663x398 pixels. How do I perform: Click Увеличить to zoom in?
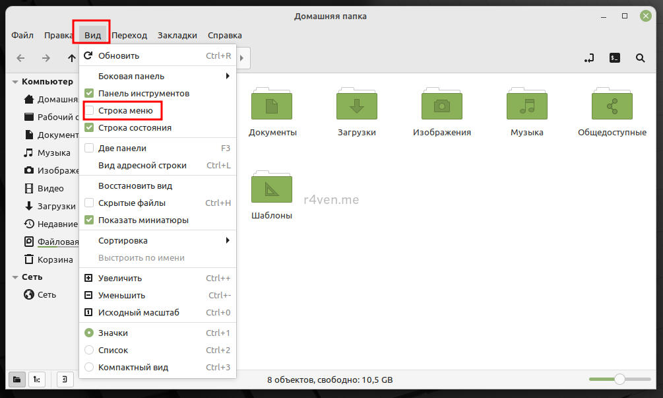[119, 279]
